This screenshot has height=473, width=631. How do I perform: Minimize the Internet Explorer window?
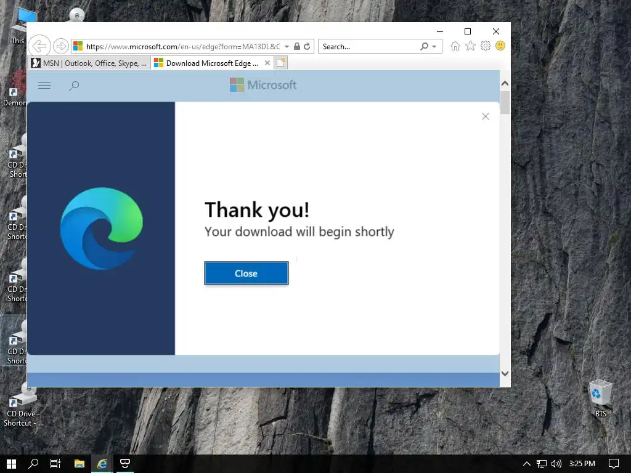tap(440, 31)
